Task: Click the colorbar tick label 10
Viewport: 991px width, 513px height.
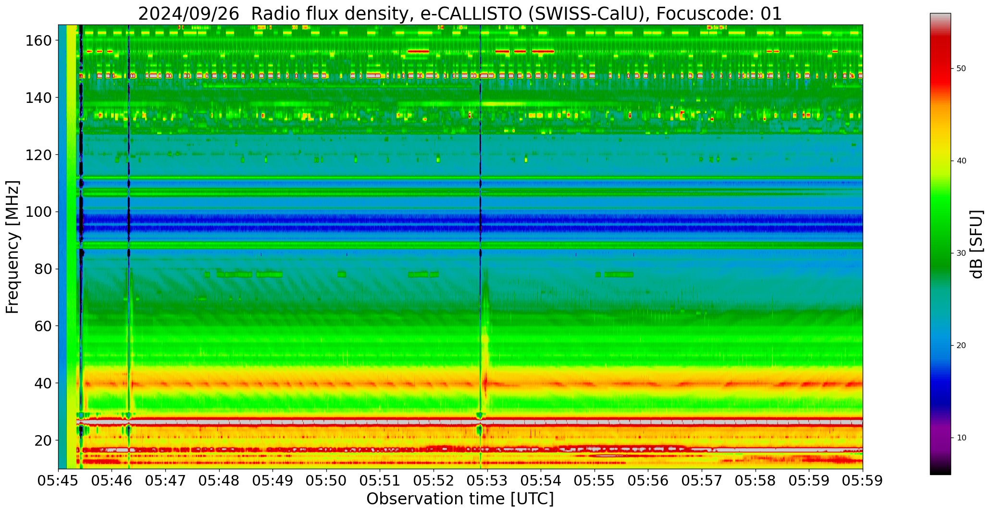Action: 961,438
